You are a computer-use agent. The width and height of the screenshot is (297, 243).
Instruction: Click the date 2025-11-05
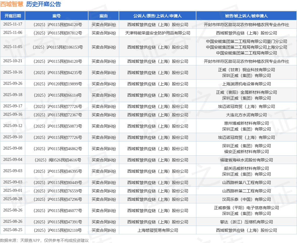13,47
